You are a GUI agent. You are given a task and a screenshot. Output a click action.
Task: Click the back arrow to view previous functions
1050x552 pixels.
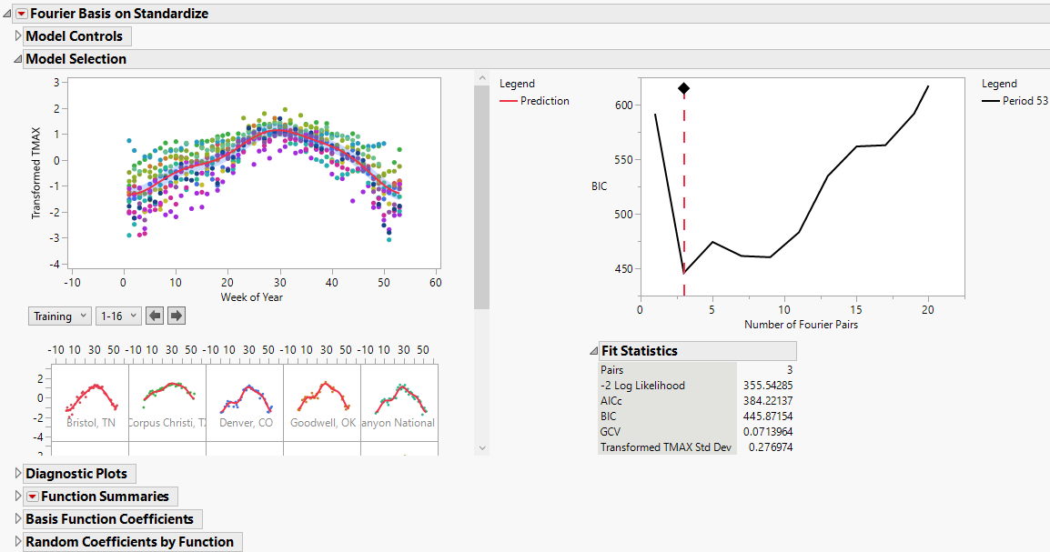[156, 316]
